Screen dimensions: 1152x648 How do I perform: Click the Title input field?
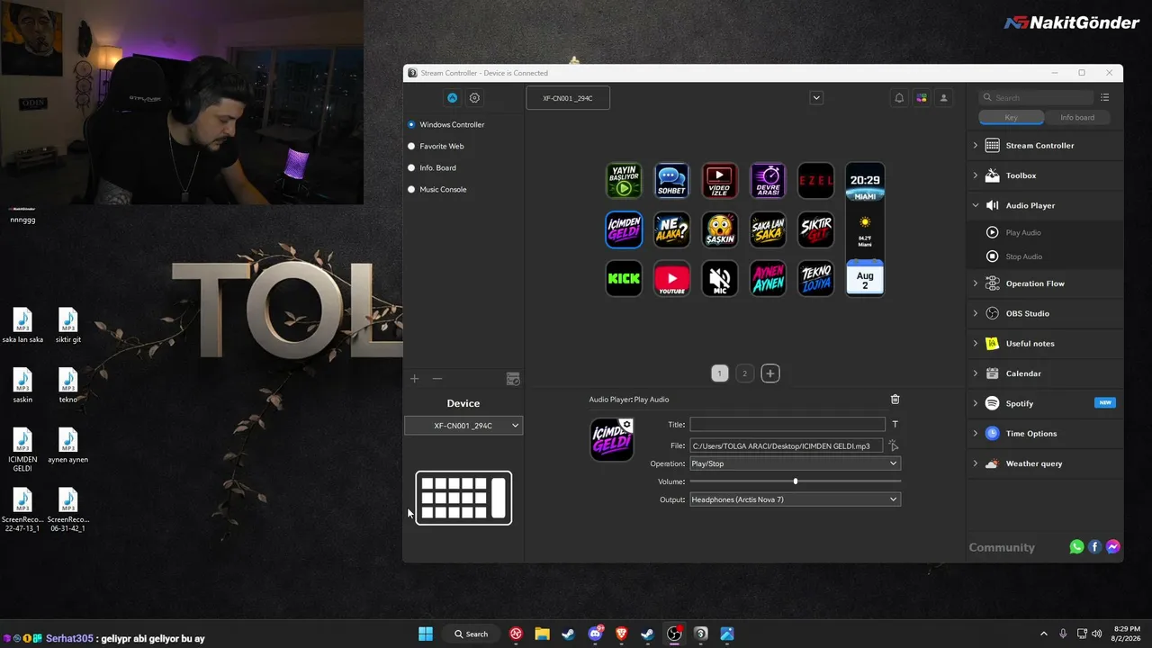pos(787,424)
